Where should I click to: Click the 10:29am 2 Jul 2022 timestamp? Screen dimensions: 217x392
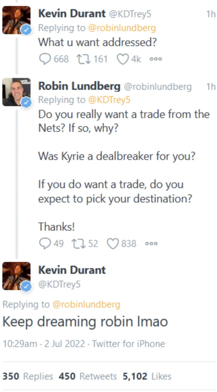(43, 344)
